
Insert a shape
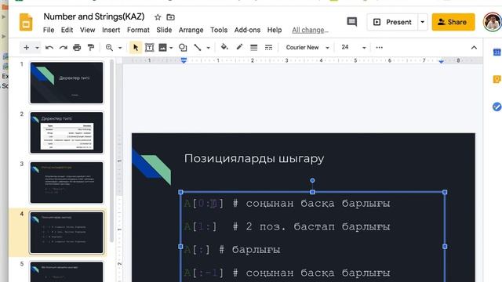pos(183,48)
